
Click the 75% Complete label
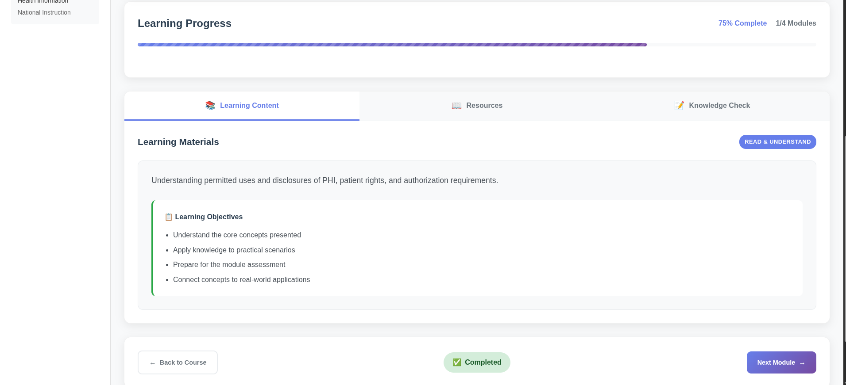[x=742, y=23]
